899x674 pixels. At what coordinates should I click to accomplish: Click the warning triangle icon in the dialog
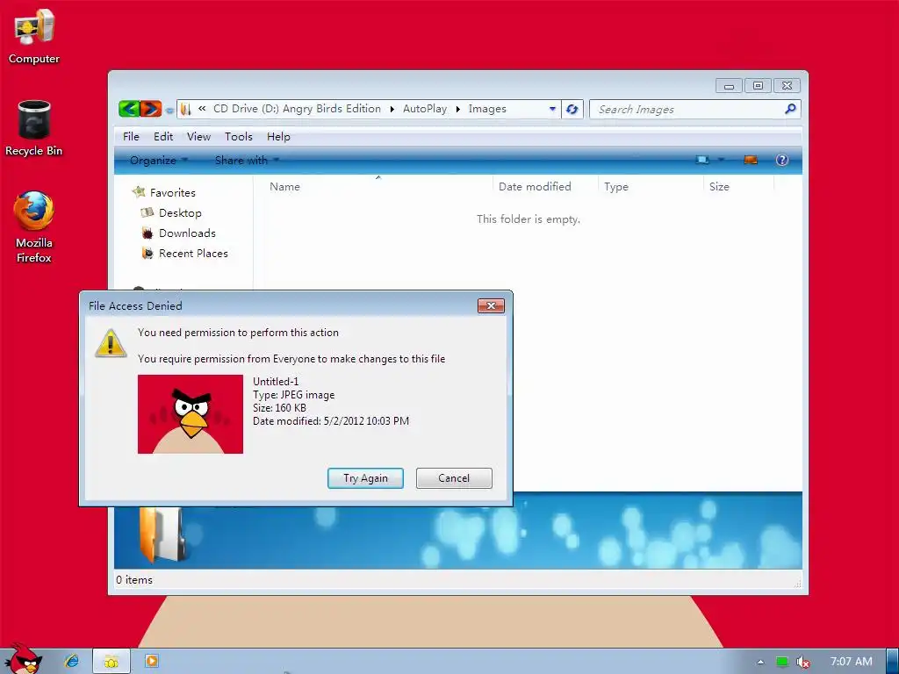tap(111, 343)
